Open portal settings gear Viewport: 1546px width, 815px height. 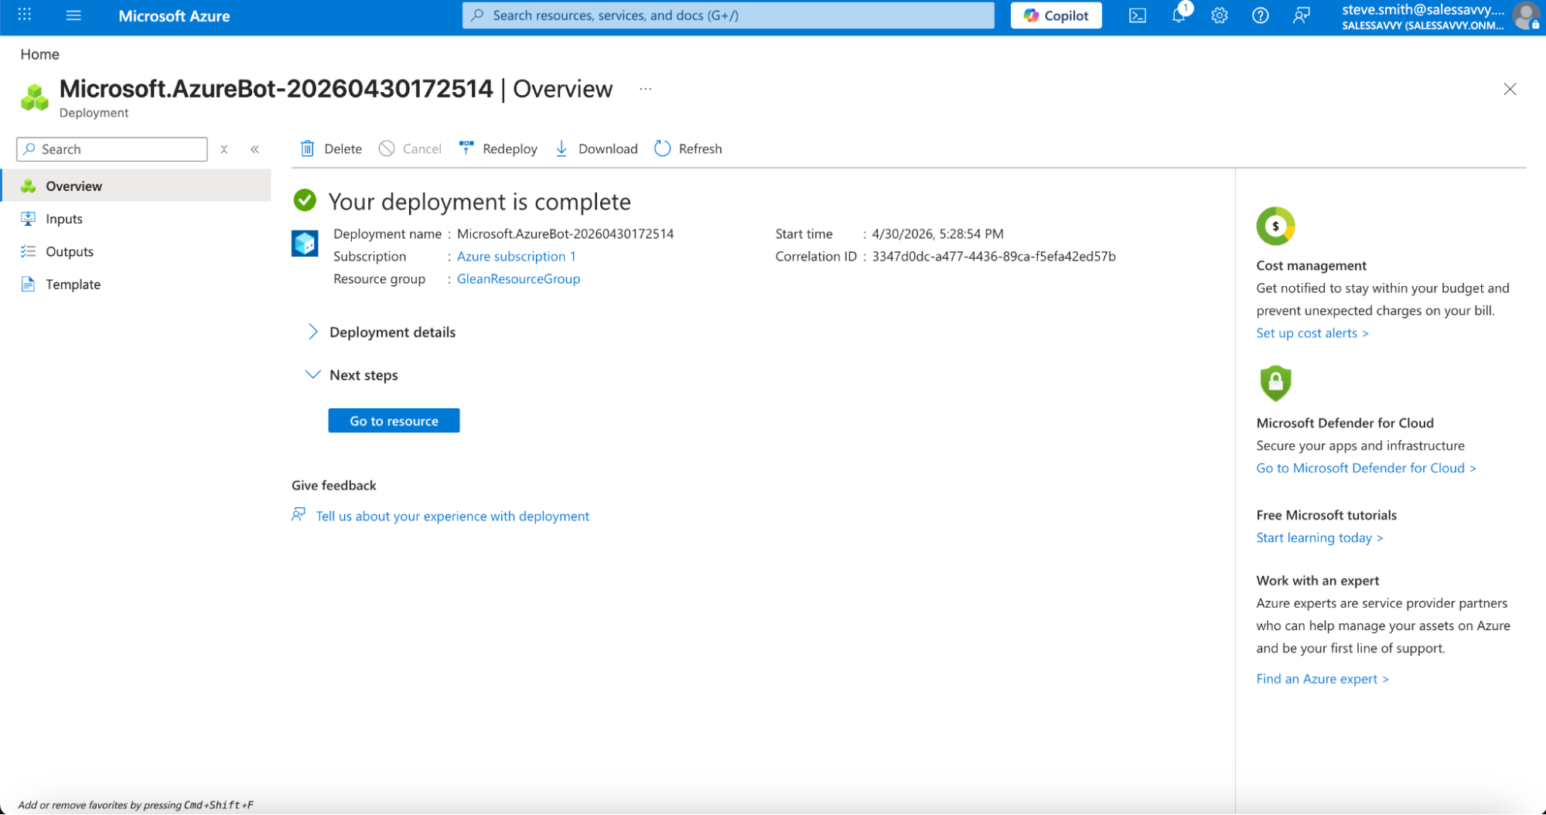1220,15
